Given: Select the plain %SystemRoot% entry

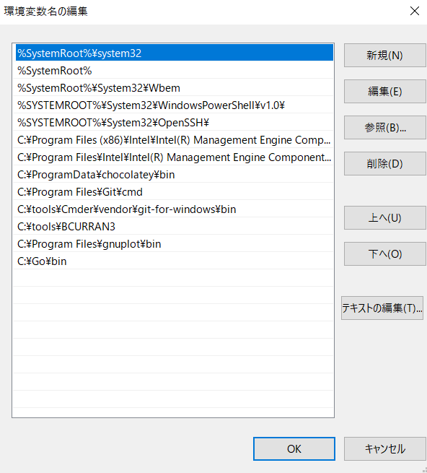Looking at the screenshot, I should (174, 70).
